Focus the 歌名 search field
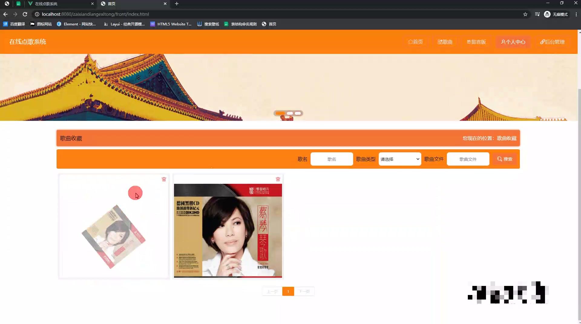 coord(332,159)
